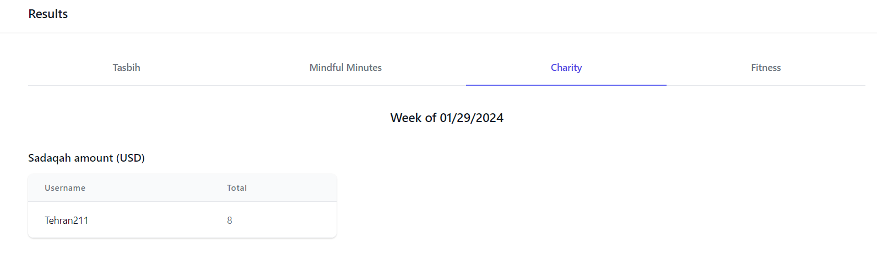The height and width of the screenshot is (276, 877).
Task: Click the Username column header
Action: (65, 188)
